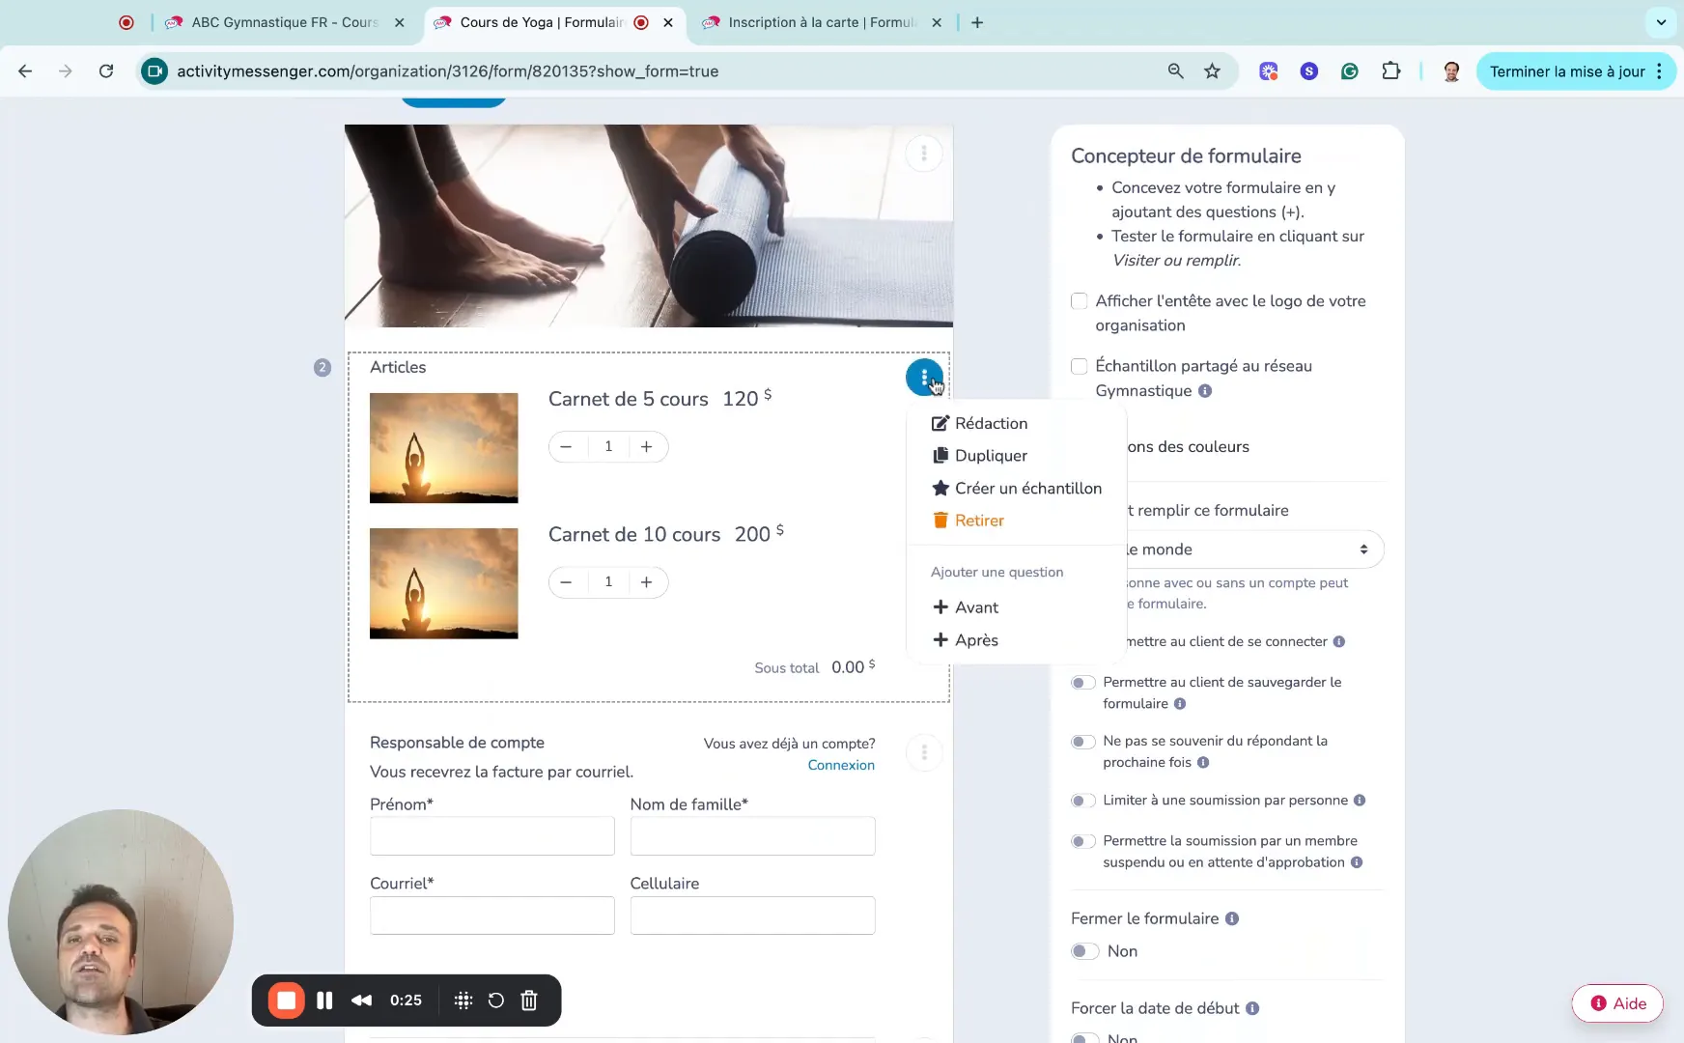Click the Connexion link
This screenshot has height=1043, width=1684.
(839, 765)
